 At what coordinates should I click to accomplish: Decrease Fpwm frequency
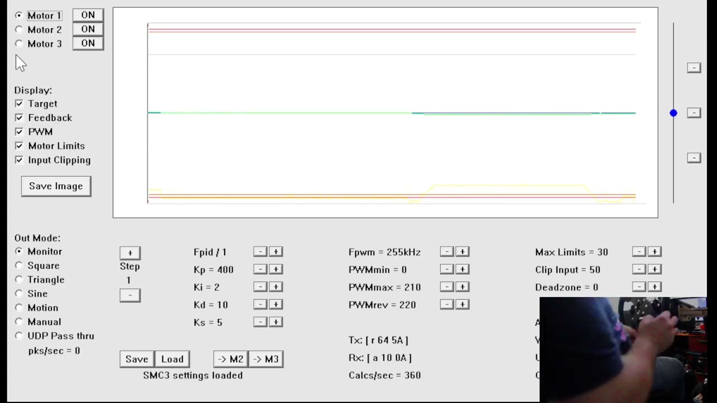tap(446, 252)
